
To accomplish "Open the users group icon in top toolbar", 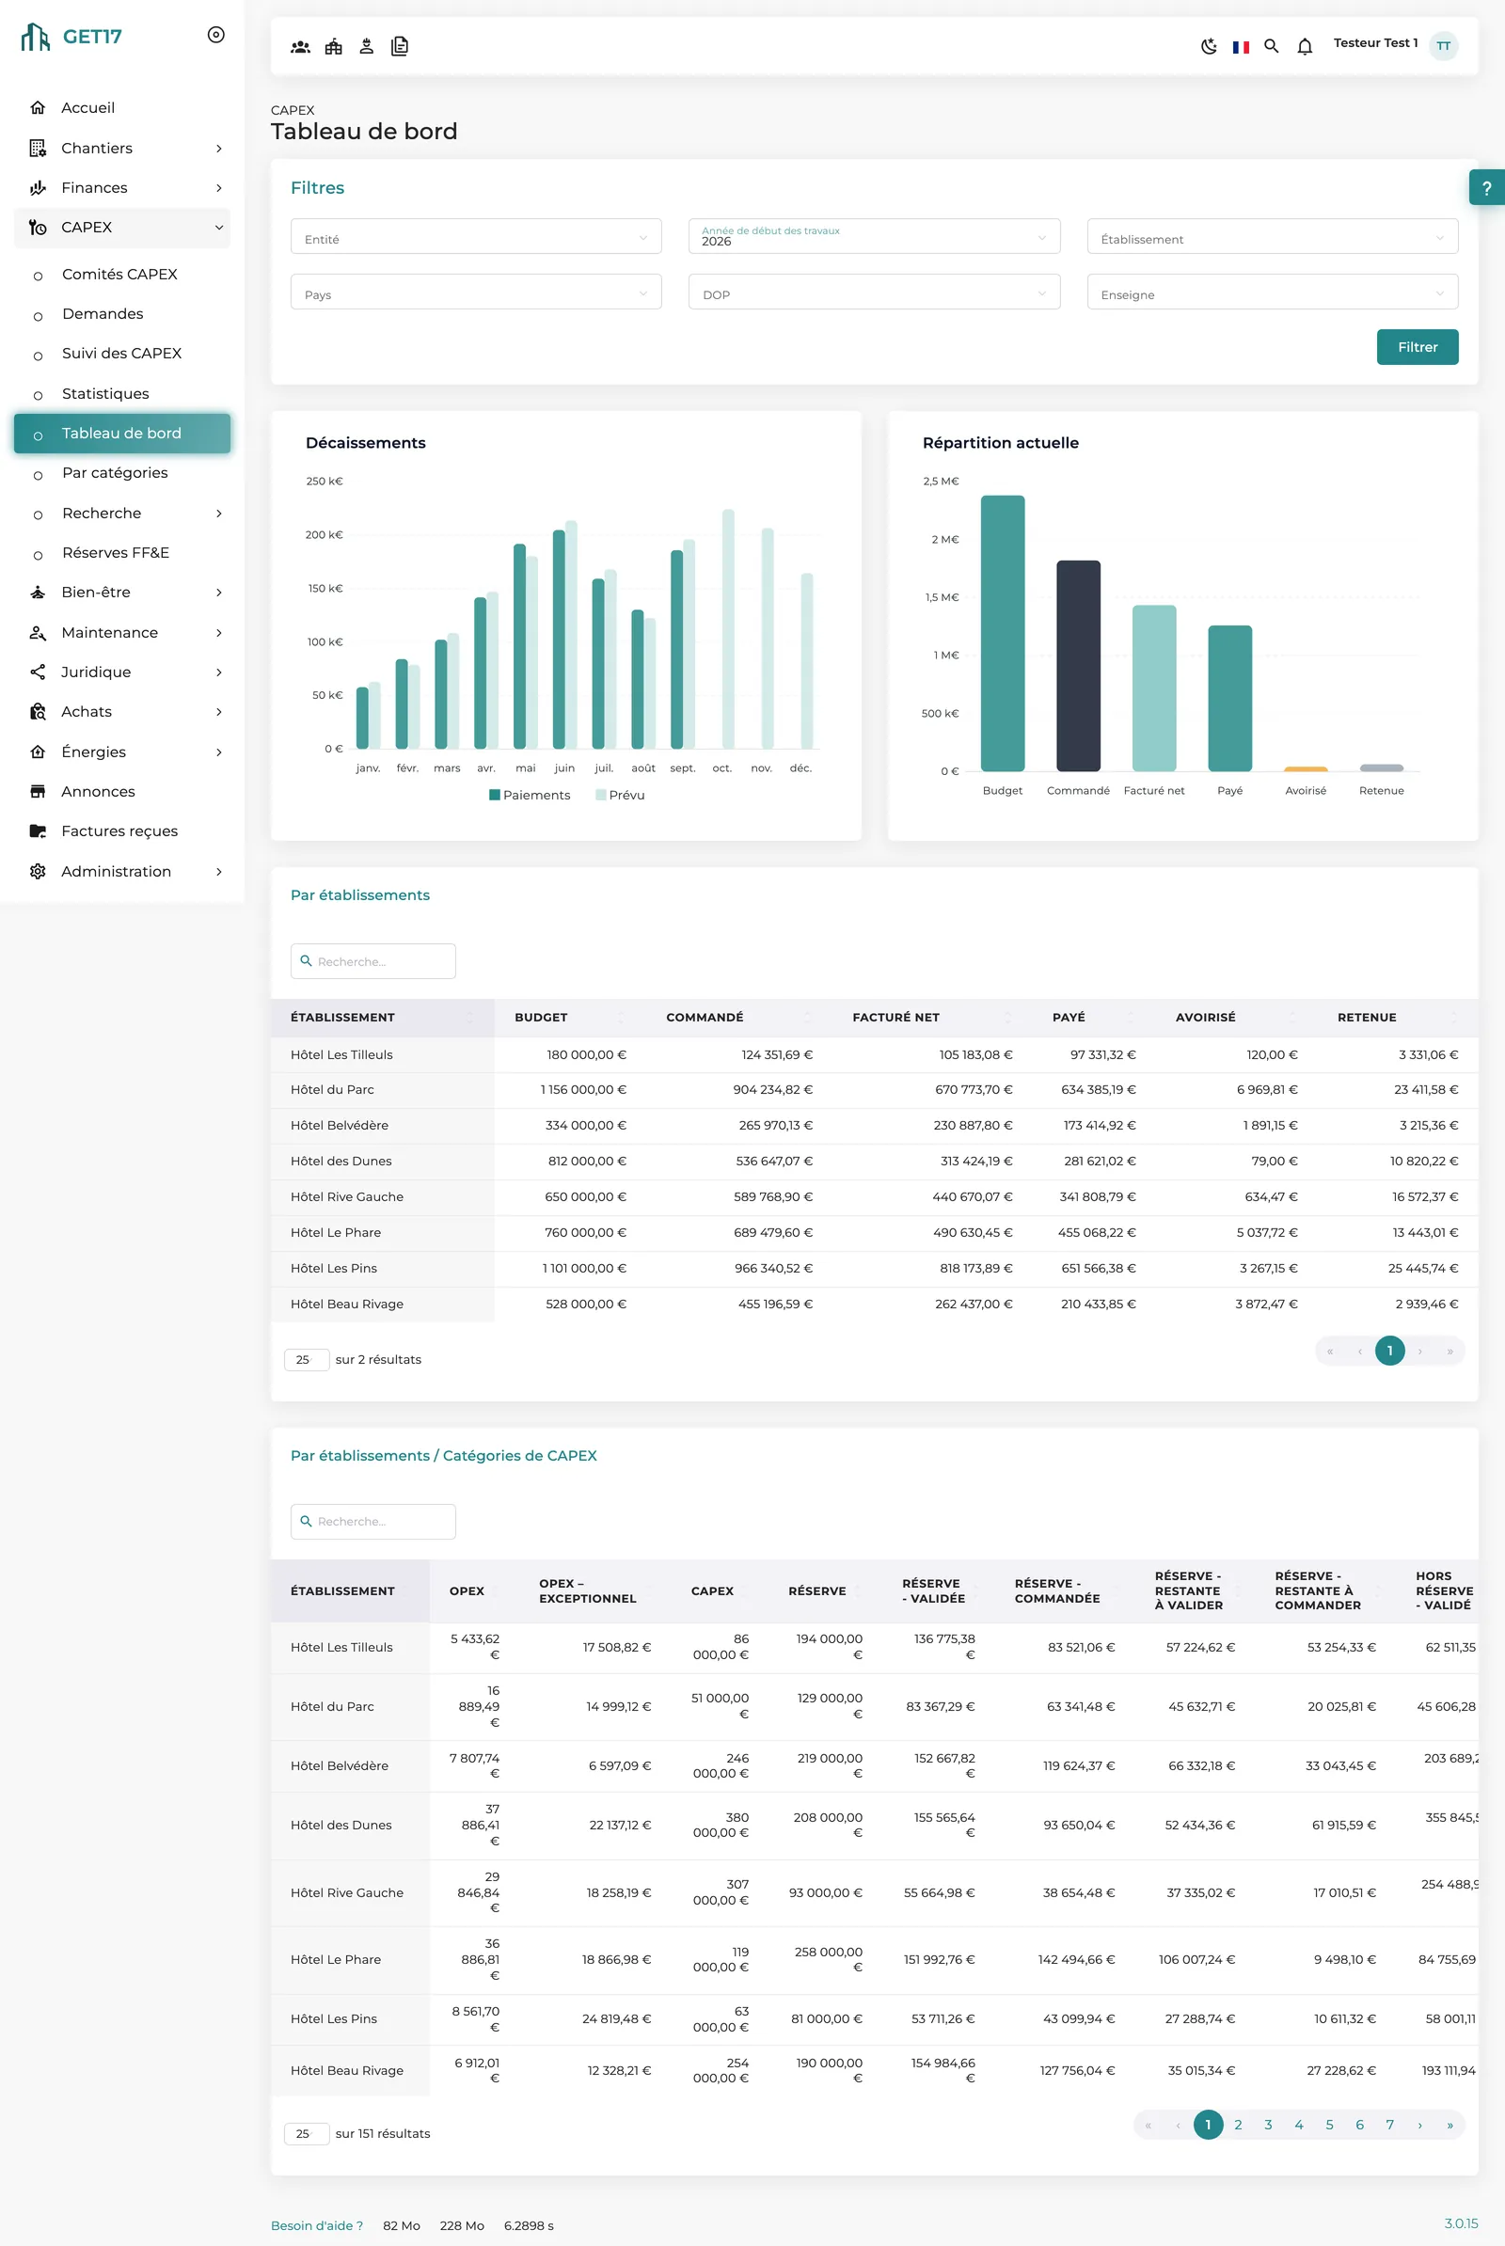I will [x=300, y=46].
